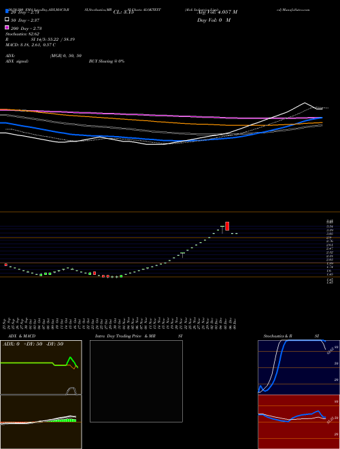Select the '50 Day - 2.87' legend text
The image size is (340, 449).
[25, 20]
